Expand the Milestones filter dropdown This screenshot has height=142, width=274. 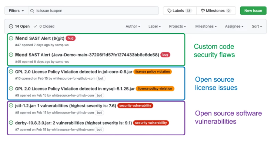206,26
